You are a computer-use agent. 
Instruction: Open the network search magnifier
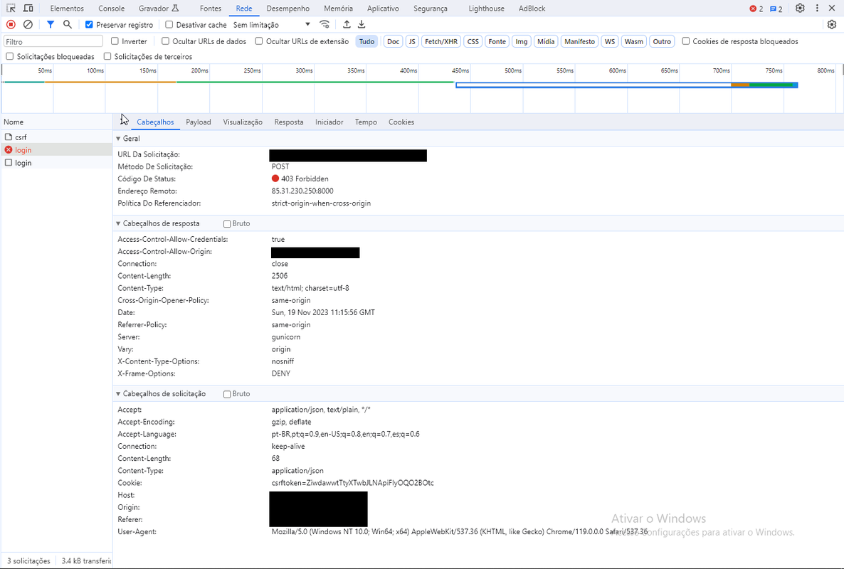point(68,24)
